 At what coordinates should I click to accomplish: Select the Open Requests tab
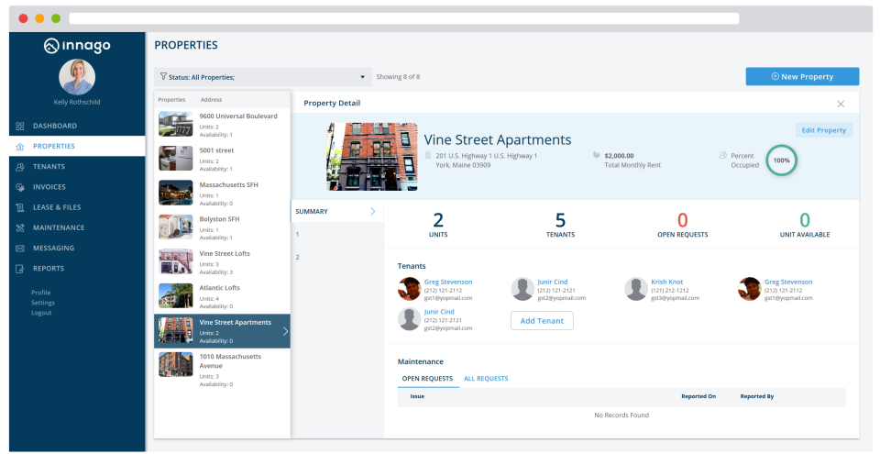coord(427,379)
